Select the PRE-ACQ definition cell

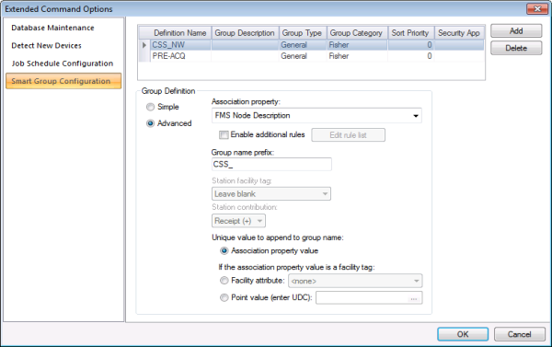coord(180,56)
